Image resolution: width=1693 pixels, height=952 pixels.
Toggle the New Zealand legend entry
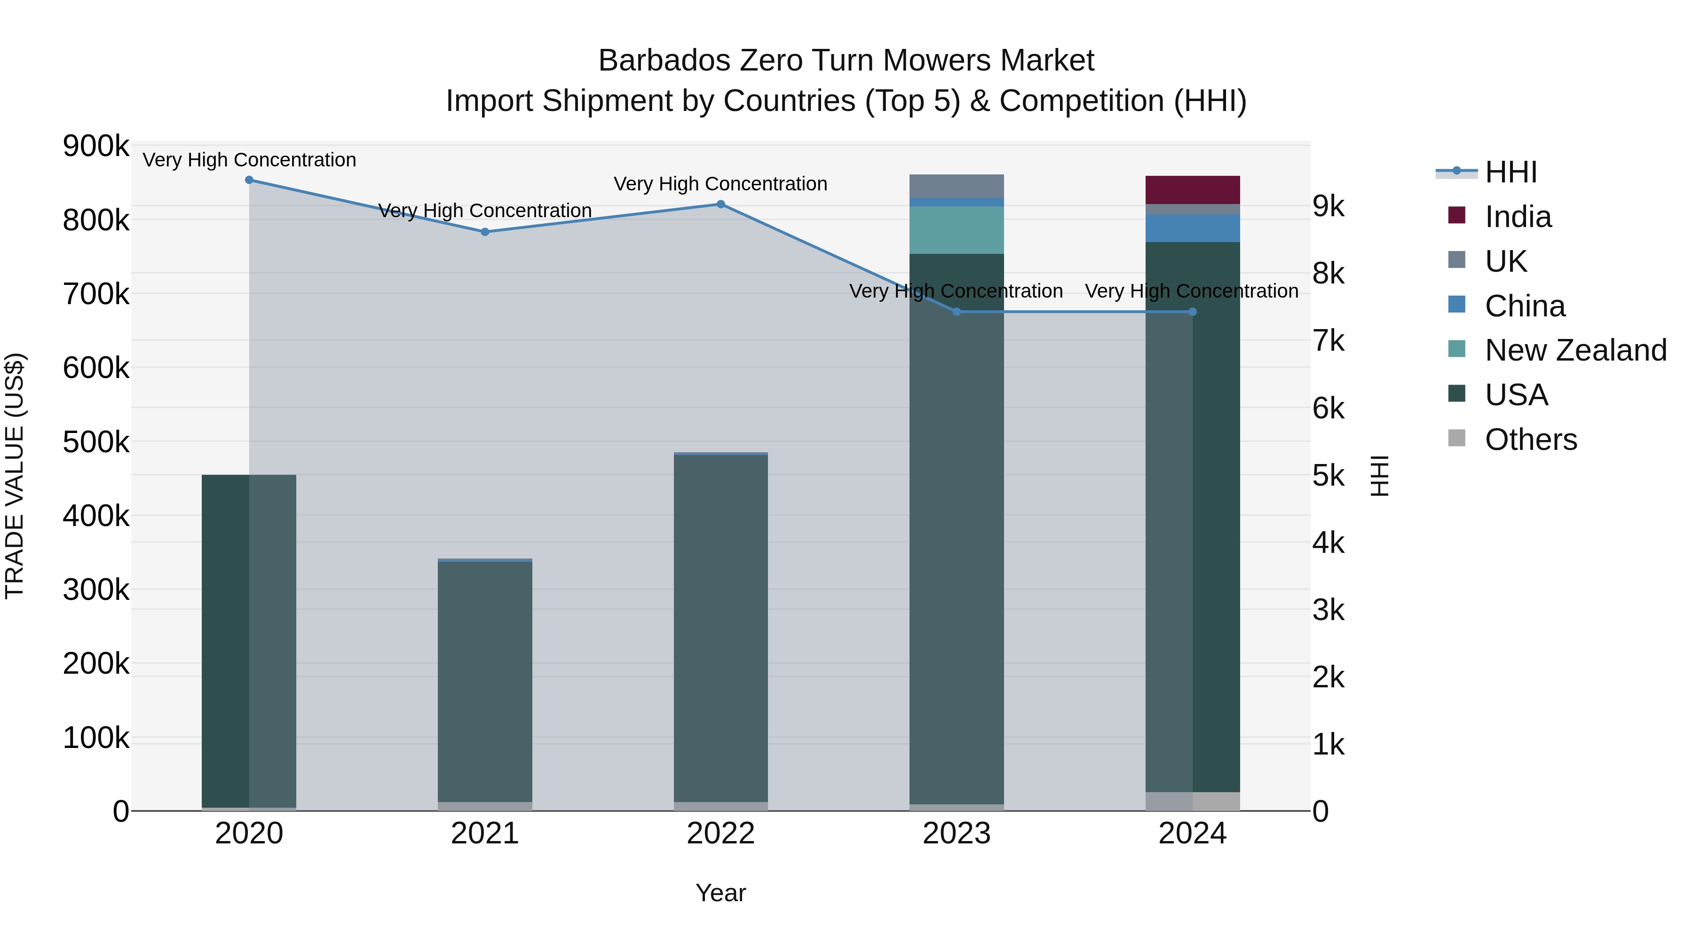[x=1558, y=350]
